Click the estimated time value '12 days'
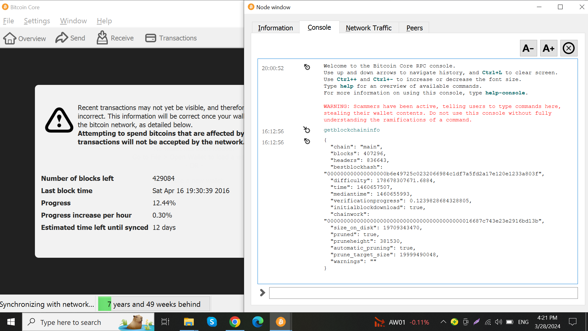588x331 pixels. point(164,227)
